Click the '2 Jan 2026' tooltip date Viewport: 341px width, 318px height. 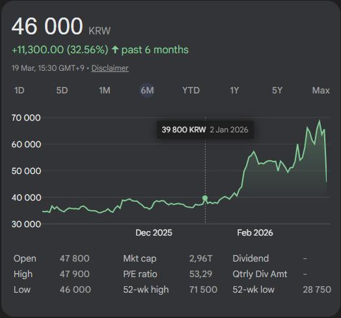pos(229,130)
